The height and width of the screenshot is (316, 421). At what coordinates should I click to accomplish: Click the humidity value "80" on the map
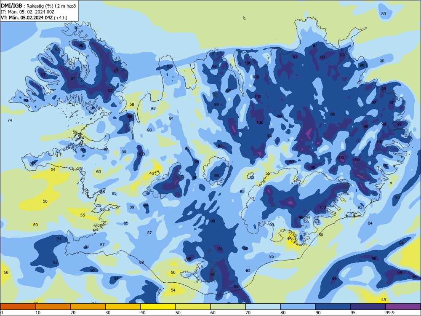102,209
